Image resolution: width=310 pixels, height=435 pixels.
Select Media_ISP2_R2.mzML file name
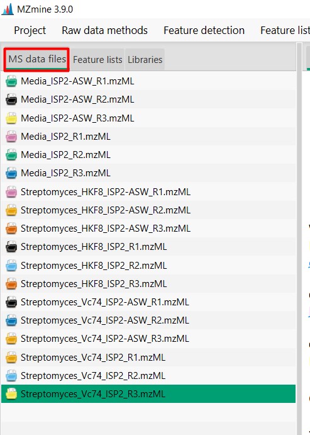(x=65, y=155)
